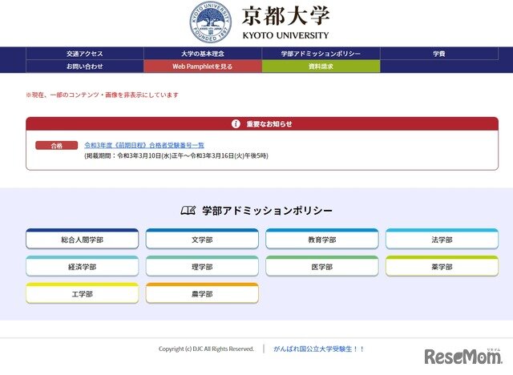Select the 薬学部 faculty button
The image size is (513, 375).
pos(442,266)
